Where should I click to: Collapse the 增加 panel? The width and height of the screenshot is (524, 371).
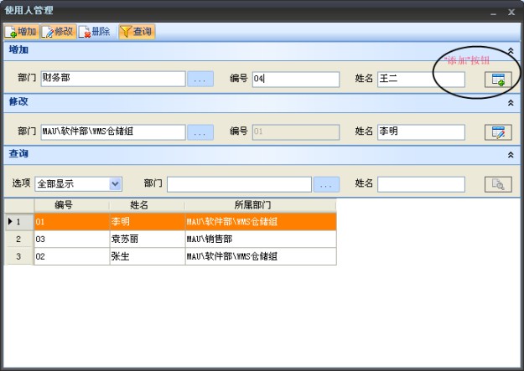coord(511,51)
